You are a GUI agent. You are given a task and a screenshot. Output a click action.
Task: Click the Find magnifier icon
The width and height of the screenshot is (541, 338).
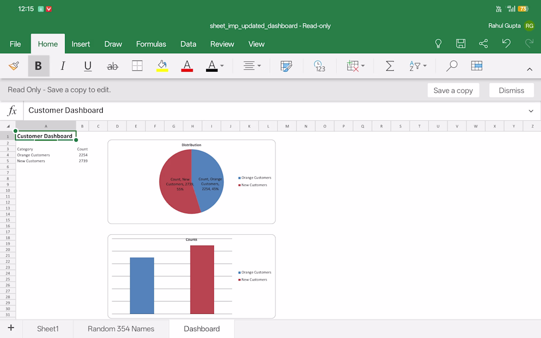pyautogui.click(x=451, y=65)
